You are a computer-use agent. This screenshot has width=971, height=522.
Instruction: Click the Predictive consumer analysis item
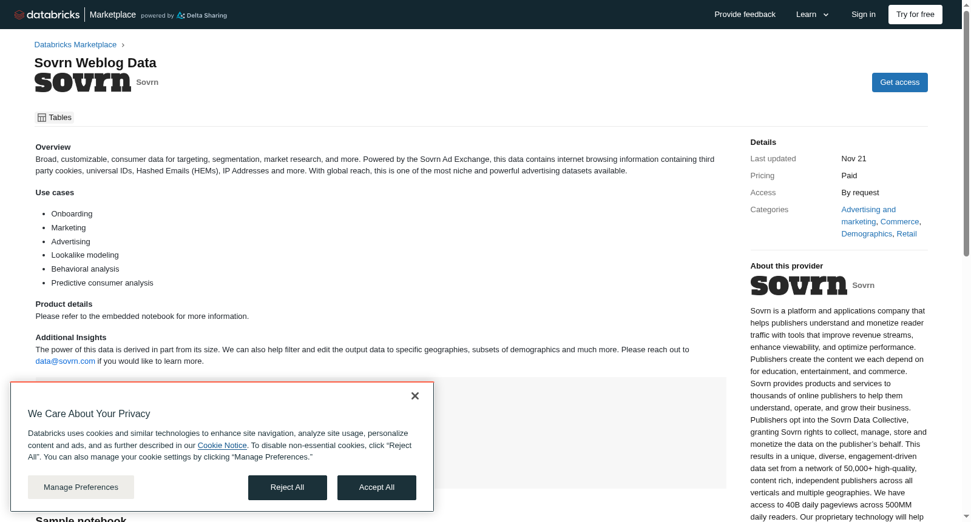pos(103,283)
